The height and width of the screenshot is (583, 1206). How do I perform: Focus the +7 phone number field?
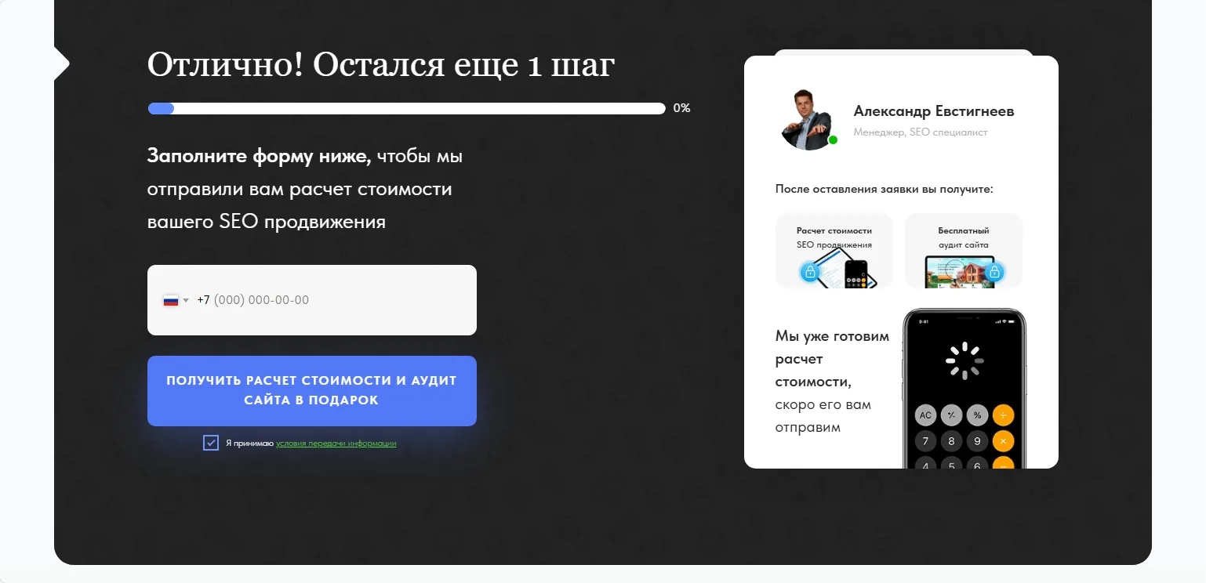click(x=312, y=300)
